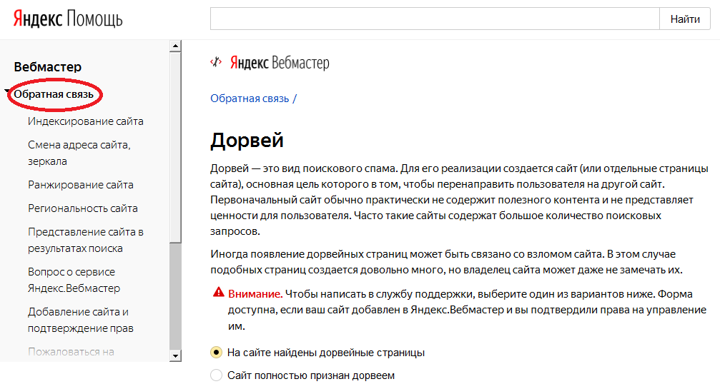Click the Вебмастер sidebar heading

tap(48, 67)
